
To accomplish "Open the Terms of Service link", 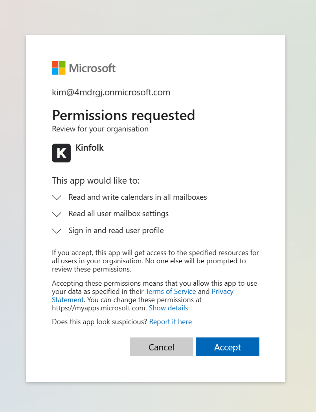I will [171, 292].
